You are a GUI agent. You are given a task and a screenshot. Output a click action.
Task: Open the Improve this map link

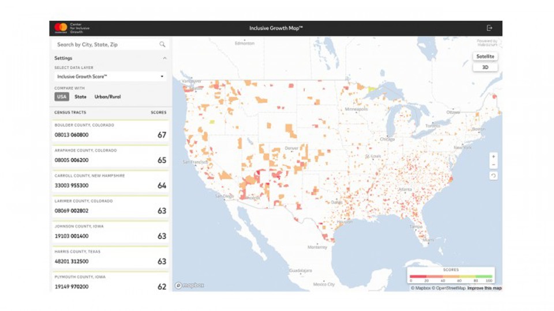tap(484, 288)
